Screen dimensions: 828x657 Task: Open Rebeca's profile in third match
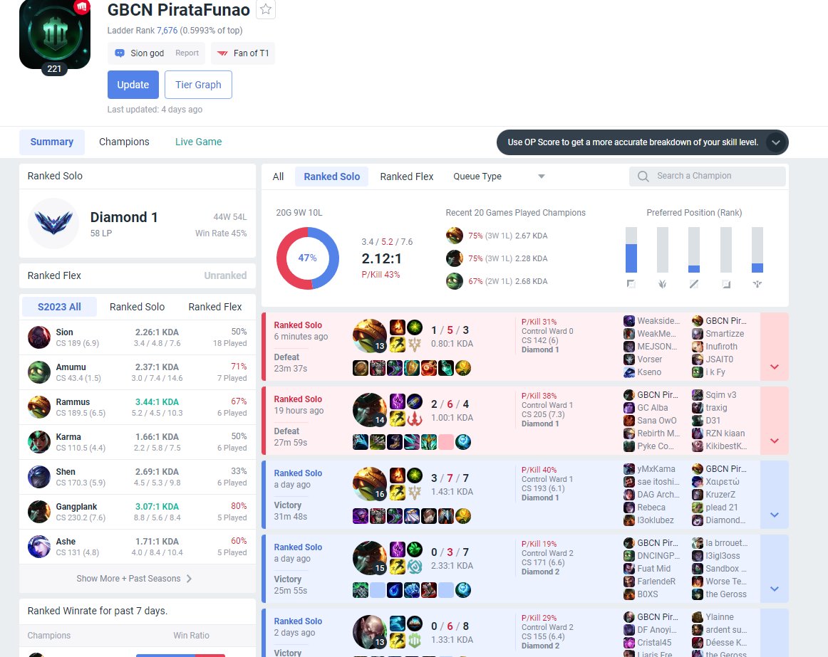point(651,508)
